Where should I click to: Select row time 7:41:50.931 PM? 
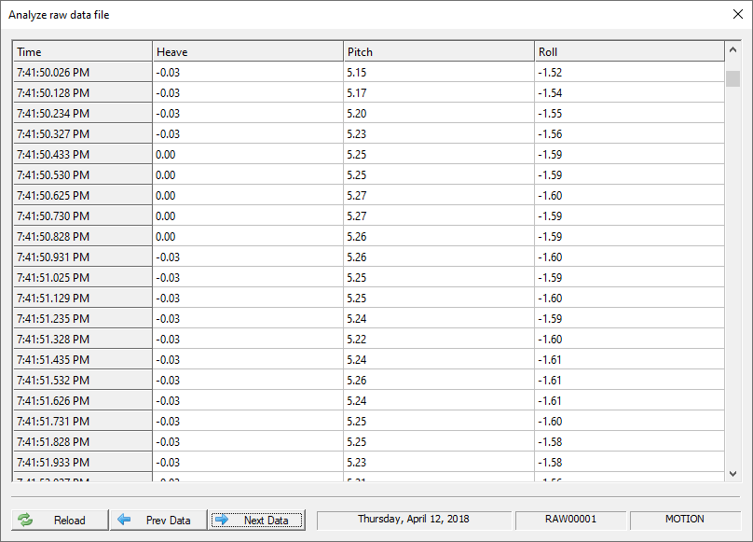[x=83, y=257]
